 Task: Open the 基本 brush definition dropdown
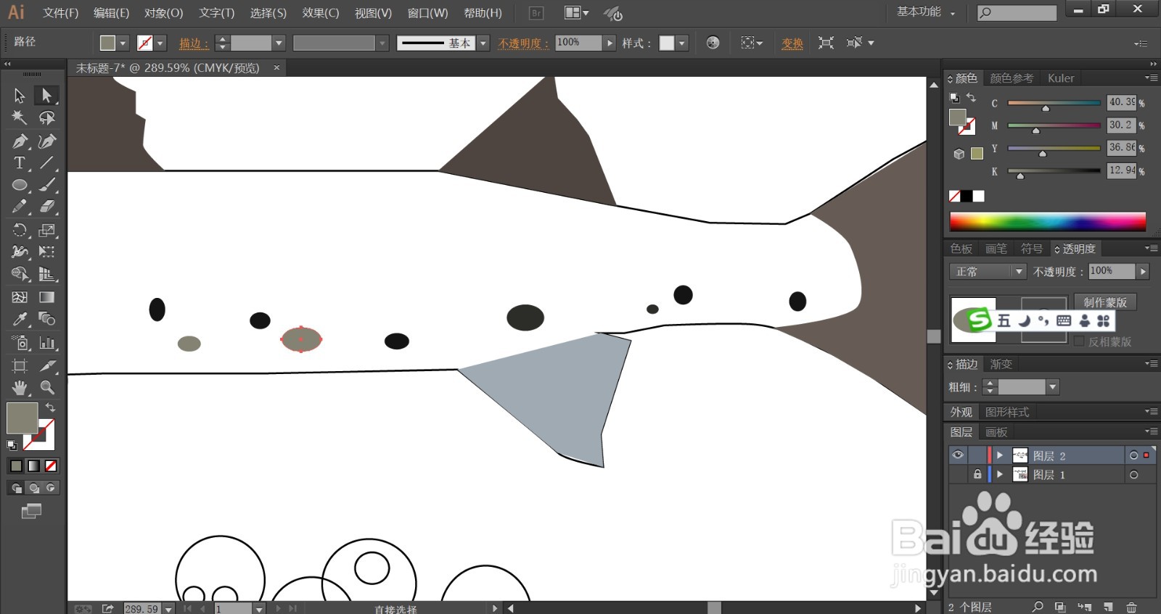(x=483, y=43)
